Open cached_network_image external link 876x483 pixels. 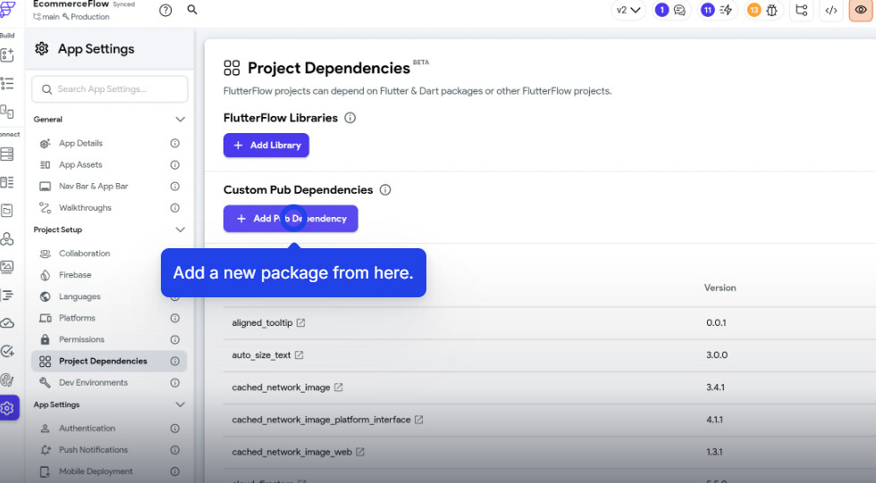click(x=338, y=387)
